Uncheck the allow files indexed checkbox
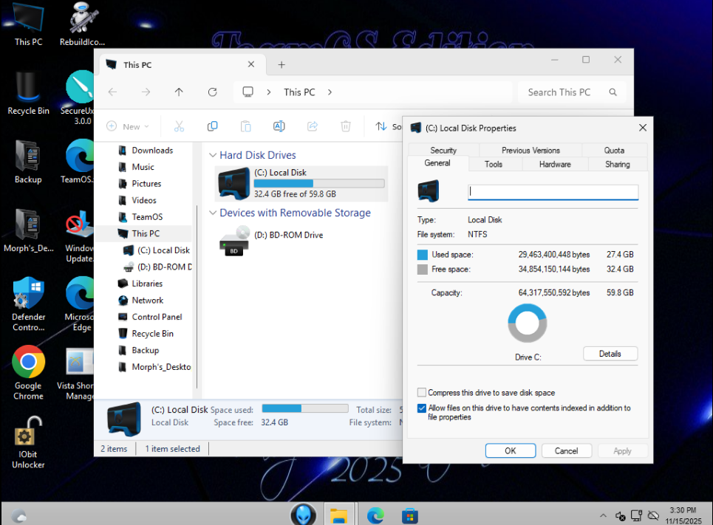Image resolution: width=713 pixels, height=525 pixels. point(422,408)
